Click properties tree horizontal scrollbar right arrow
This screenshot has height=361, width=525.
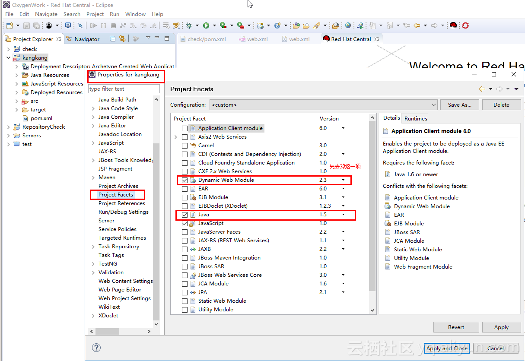(149, 331)
